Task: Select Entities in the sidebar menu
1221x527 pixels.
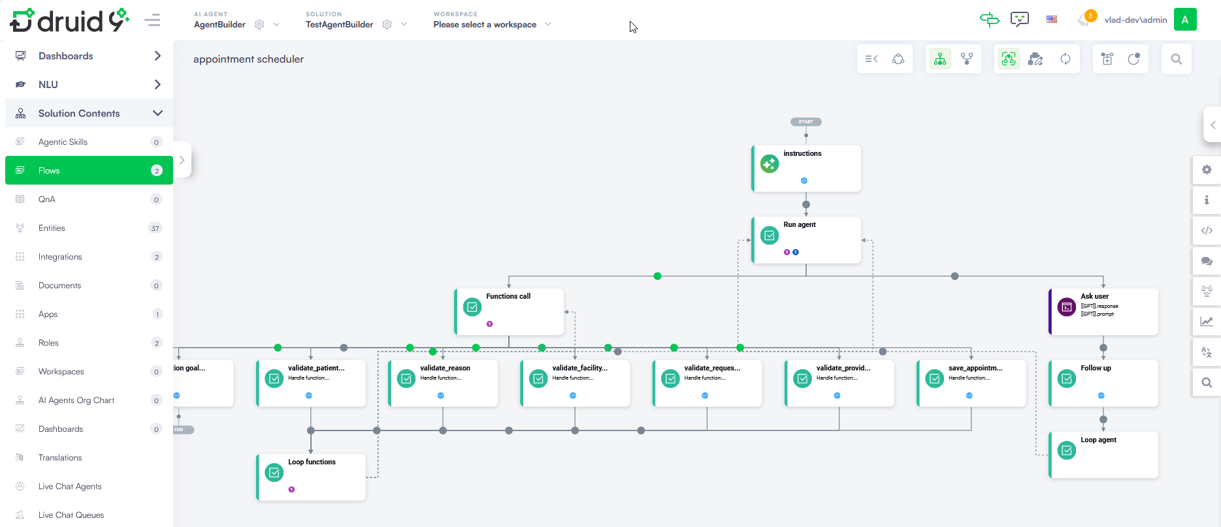Action: pos(52,228)
